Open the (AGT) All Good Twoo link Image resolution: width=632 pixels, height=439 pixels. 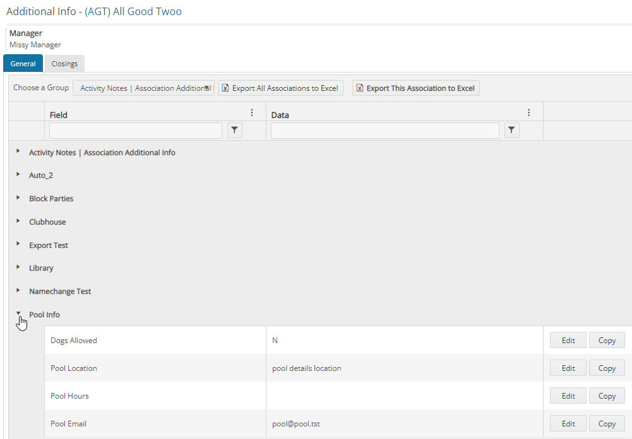133,11
